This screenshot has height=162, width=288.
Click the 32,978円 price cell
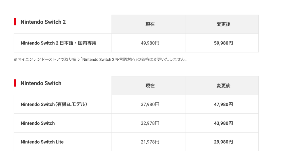point(150,123)
